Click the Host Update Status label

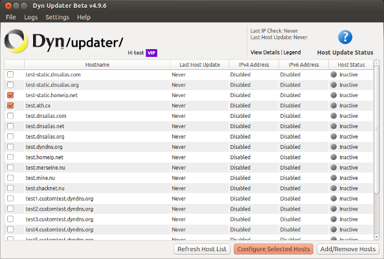pyautogui.click(x=345, y=52)
